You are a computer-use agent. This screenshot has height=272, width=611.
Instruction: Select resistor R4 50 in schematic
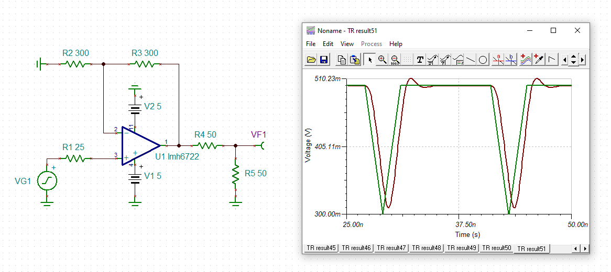coord(208,146)
